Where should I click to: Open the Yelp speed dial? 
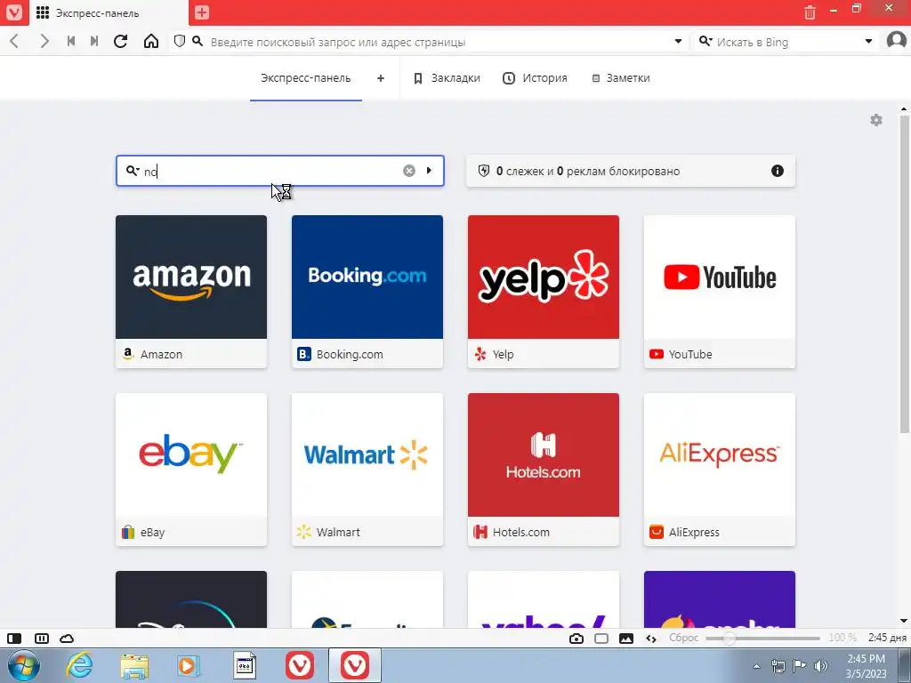[544, 292]
